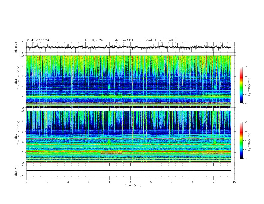Click the ch.2 log(PSD) colorbar label
The image size is (264, 204).
click(x=250, y=142)
